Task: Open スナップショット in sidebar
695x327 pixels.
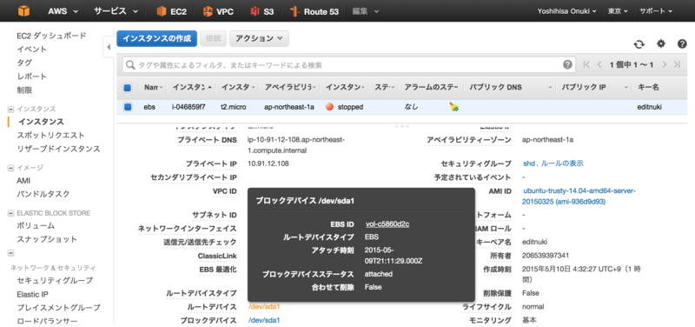Action: [x=47, y=239]
